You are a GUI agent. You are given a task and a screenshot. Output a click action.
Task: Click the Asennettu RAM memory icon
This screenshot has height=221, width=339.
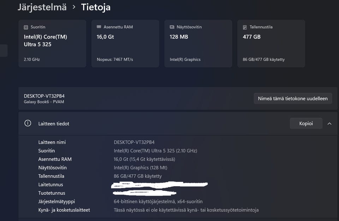tap(99, 27)
